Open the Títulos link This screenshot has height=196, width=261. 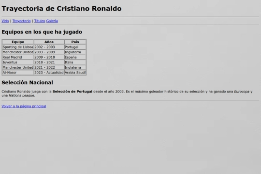pyautogui.click(x=40, y=21)
